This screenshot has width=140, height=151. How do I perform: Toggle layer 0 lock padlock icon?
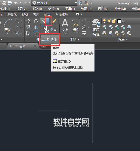[x=114, y=21]
